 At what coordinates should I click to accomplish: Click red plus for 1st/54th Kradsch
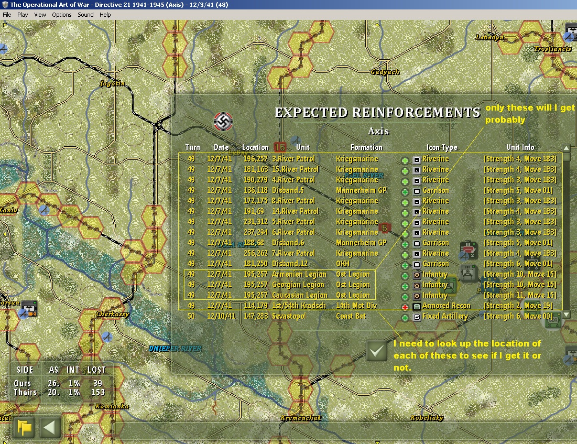pos(405,307)
